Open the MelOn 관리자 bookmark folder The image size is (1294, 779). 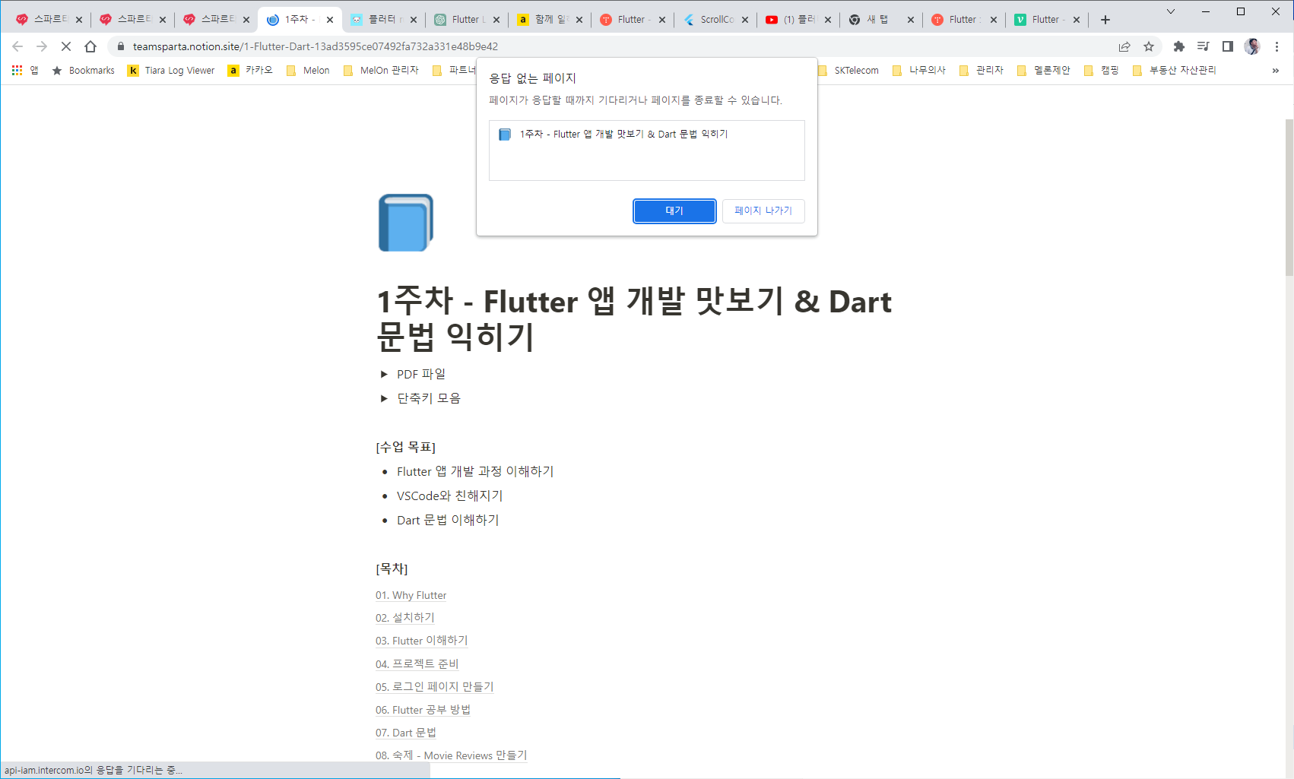(381, 70)
